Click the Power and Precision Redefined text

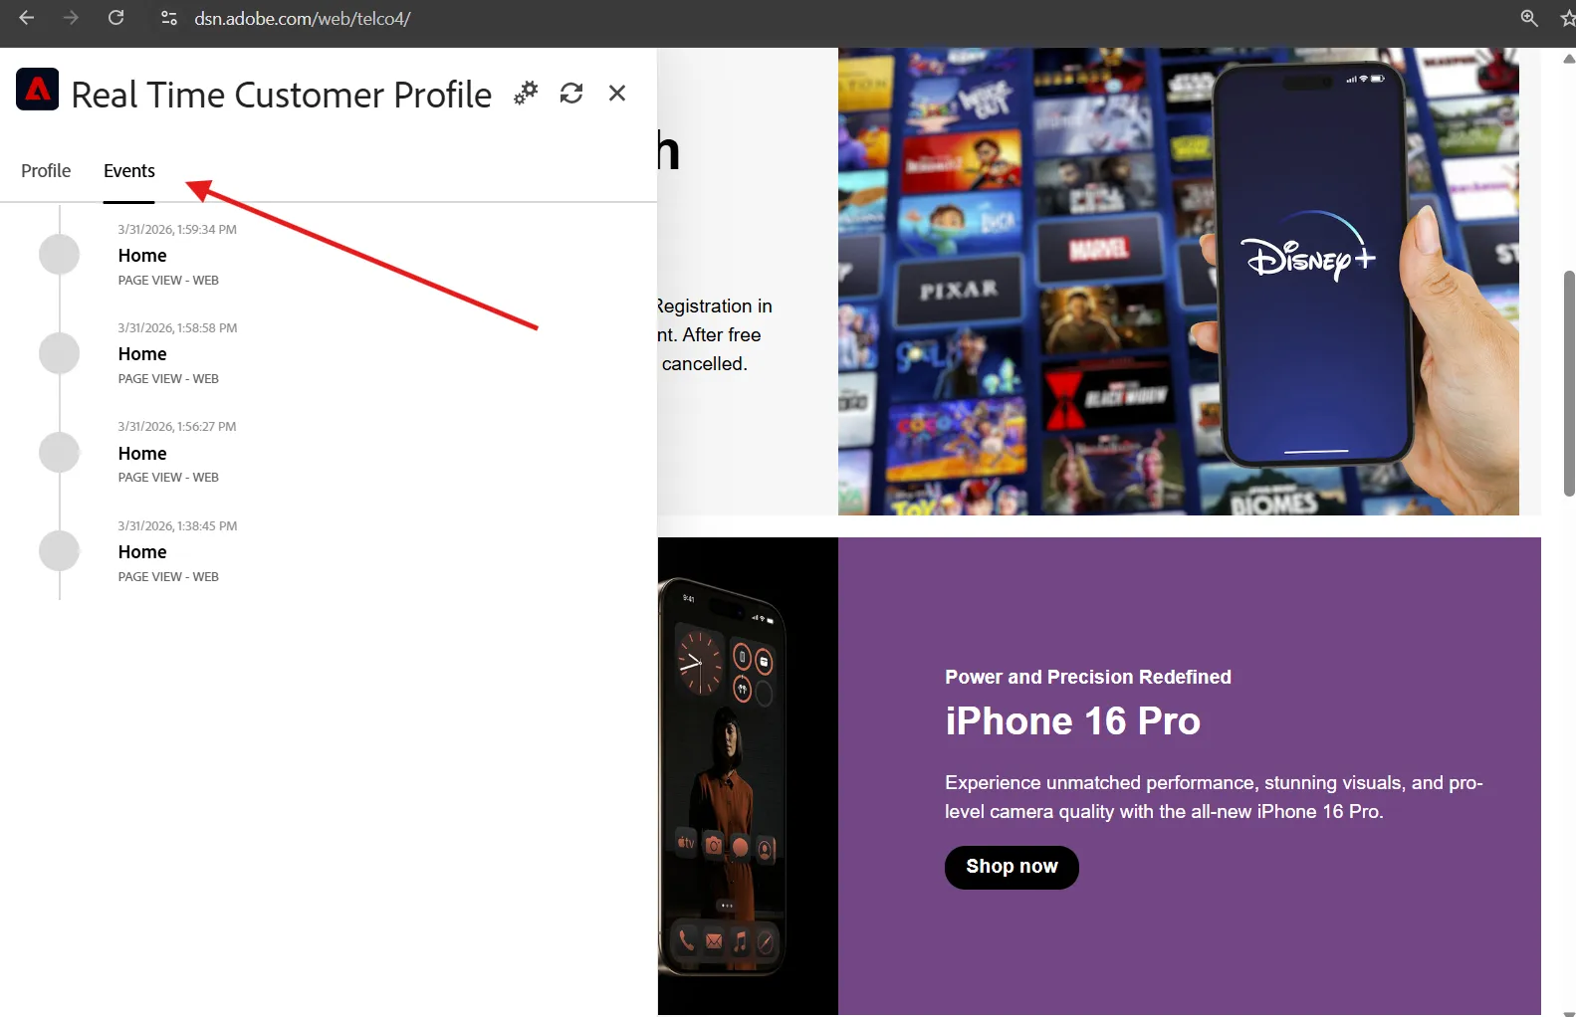click(1088, 678)
